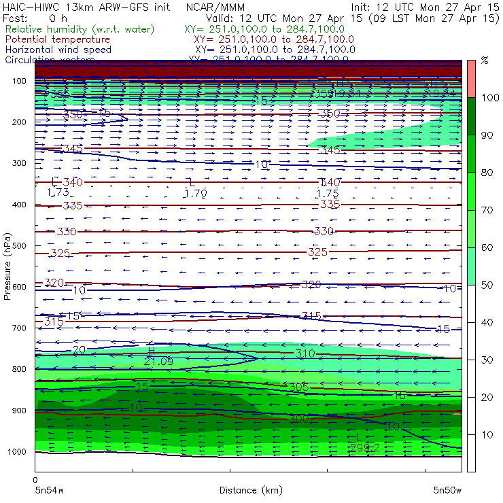Click the '21.09' wind speed maximum value
Viewport: 503px width, 503px height.
158,362
